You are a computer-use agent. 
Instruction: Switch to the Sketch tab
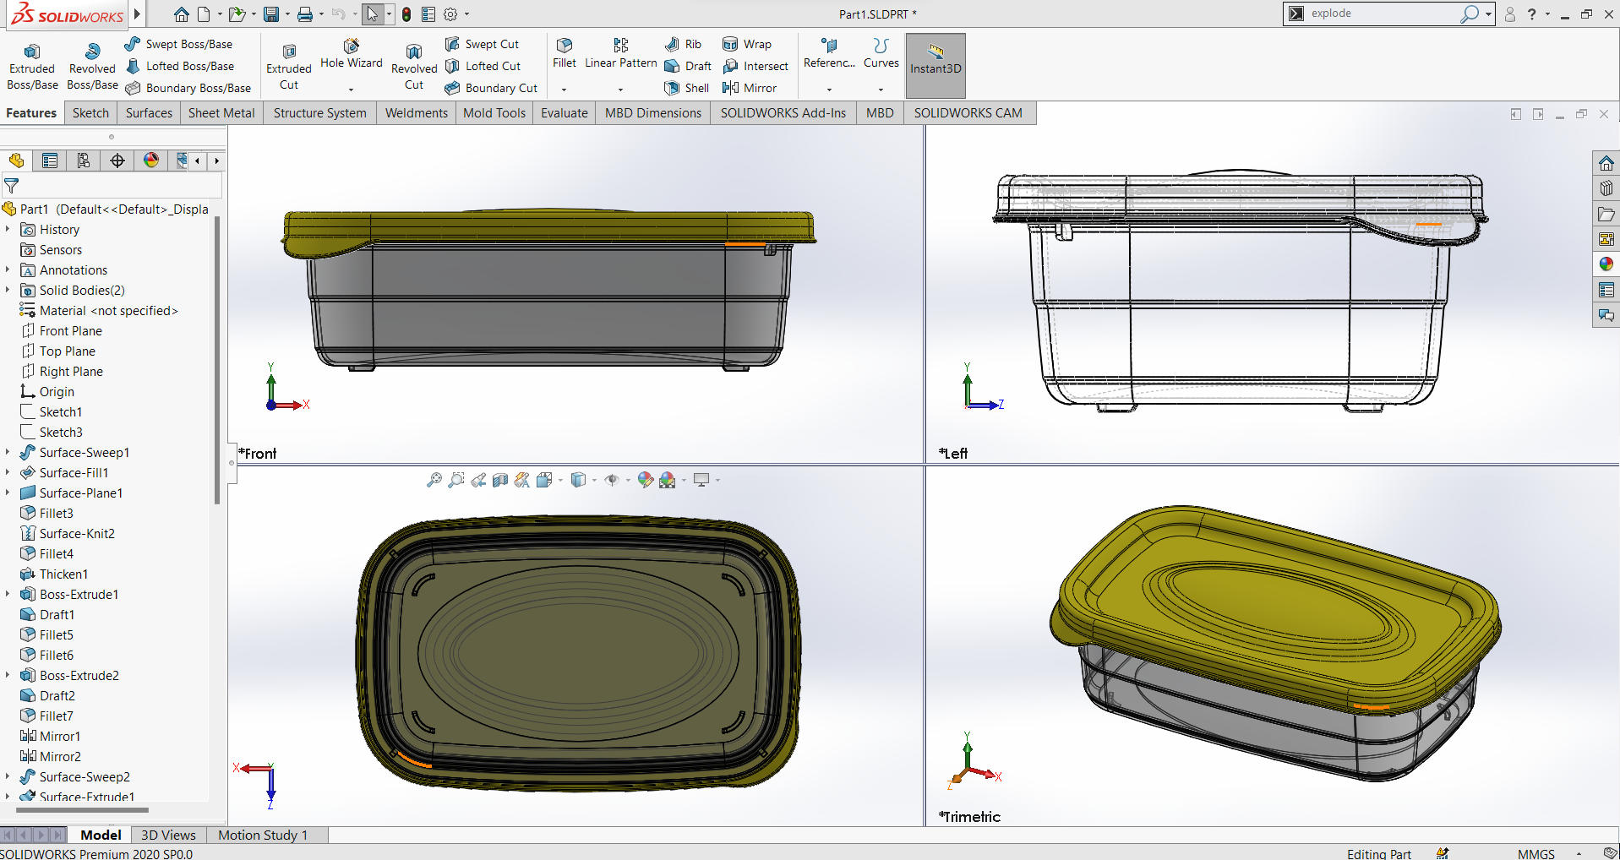pyautogui.click(x=90, y=113)
